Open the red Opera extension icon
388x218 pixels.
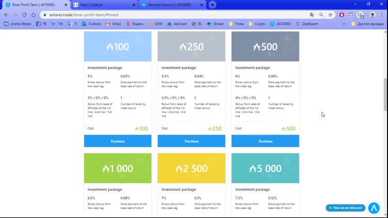point(342,15)
